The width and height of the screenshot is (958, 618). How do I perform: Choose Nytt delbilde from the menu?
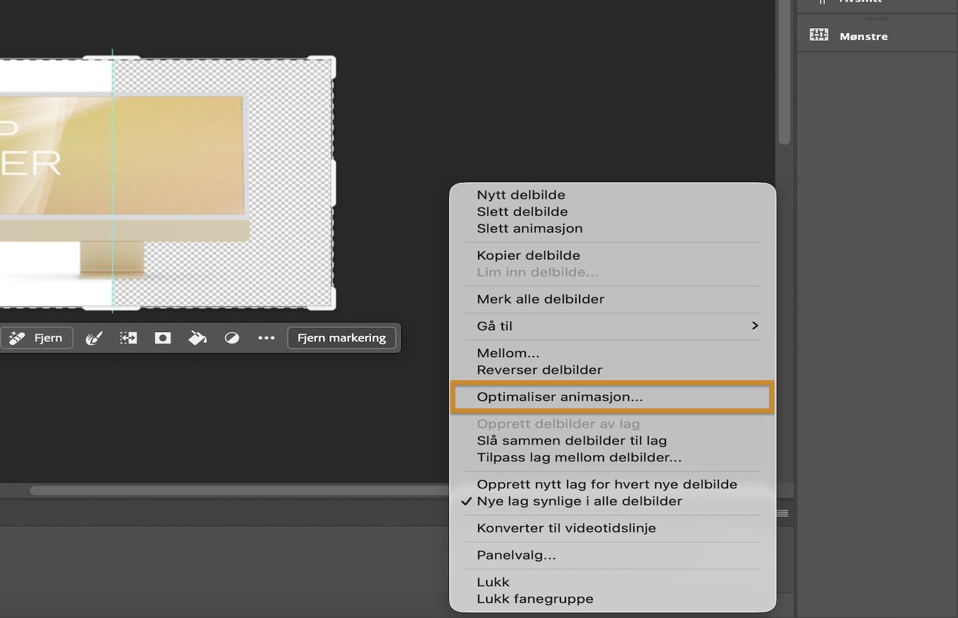click(521, 195)
